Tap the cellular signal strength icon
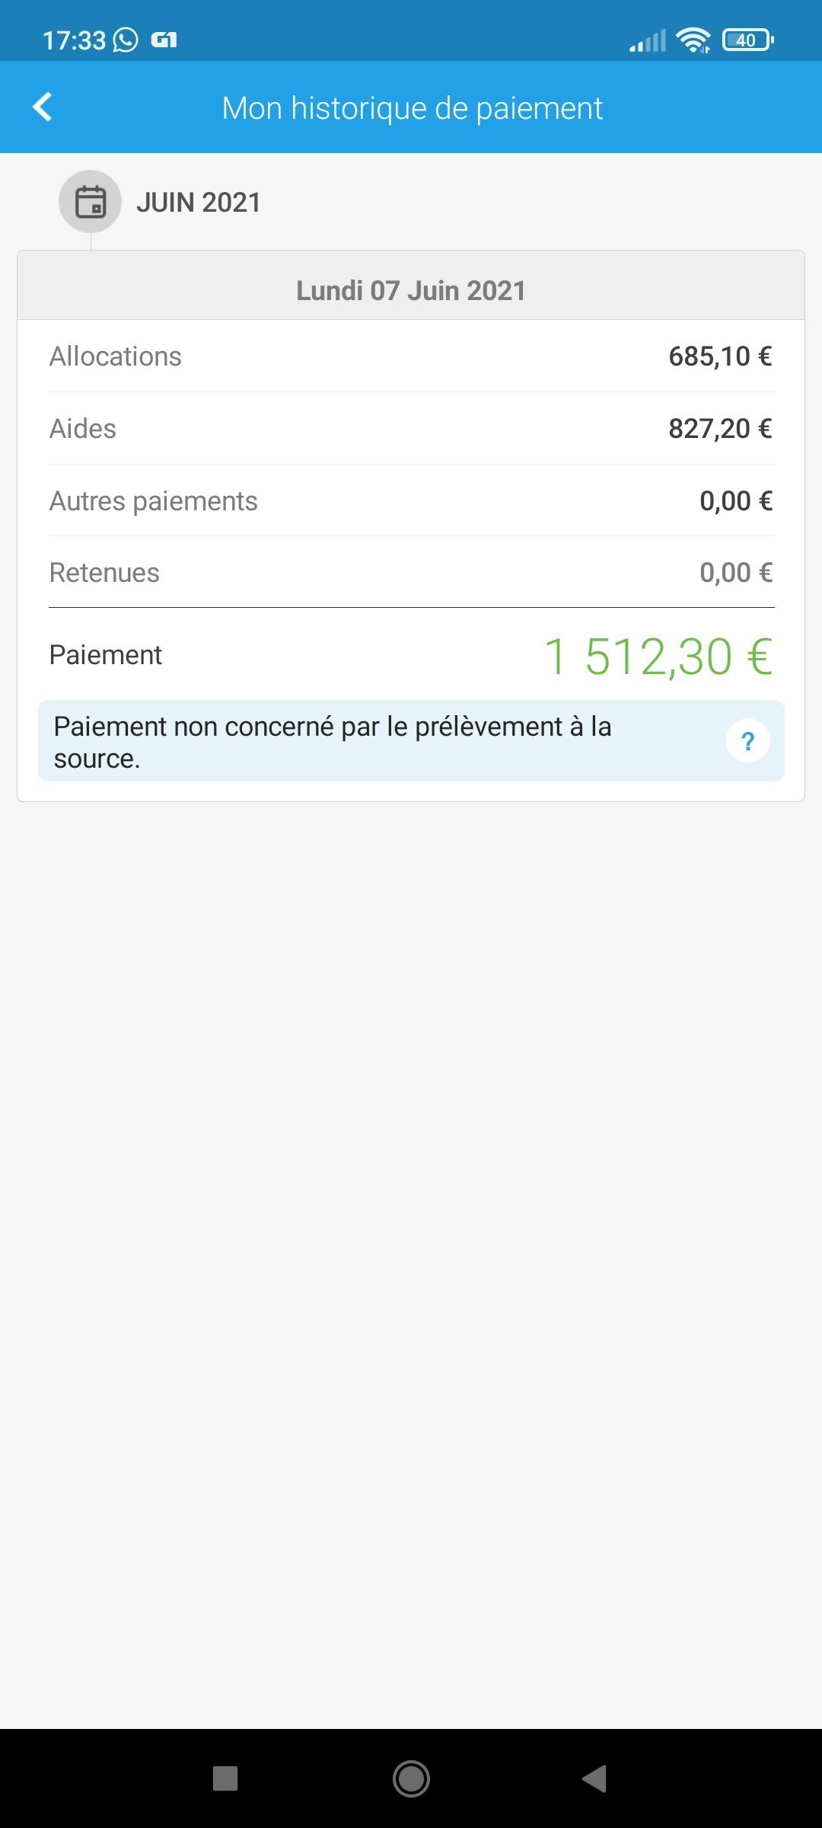This screenshot has width=822, height=1828. coord(648,40)
